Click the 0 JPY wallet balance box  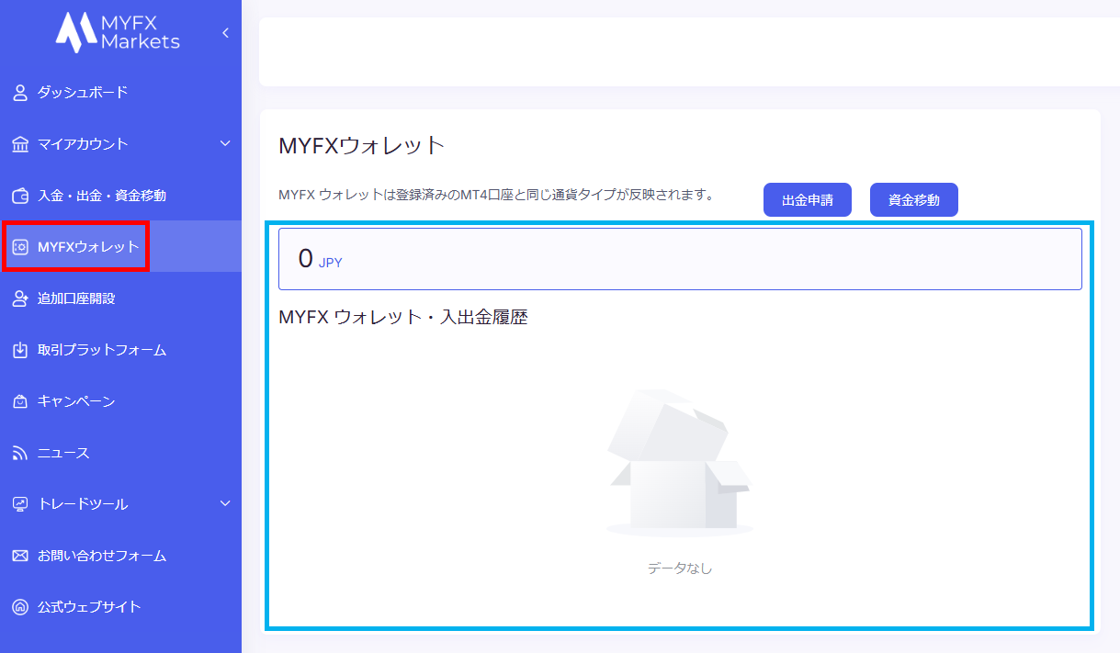(x=680, y=259)
